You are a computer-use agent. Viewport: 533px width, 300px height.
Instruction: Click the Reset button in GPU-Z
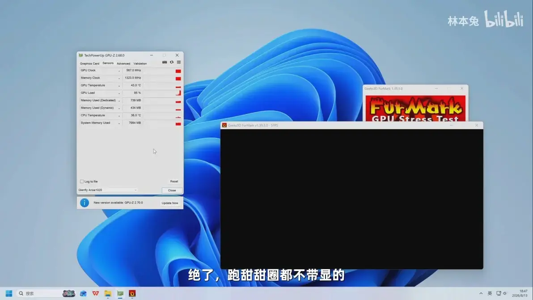point(174,182)
